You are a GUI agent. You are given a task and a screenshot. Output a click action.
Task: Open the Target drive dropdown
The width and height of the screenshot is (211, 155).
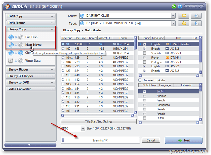pyautogui.click(x=173, y=23)
